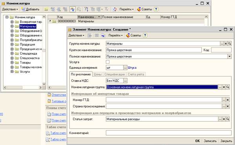The image size is (235, 145).
Task: Click Код input field
Action: [221, 50]
